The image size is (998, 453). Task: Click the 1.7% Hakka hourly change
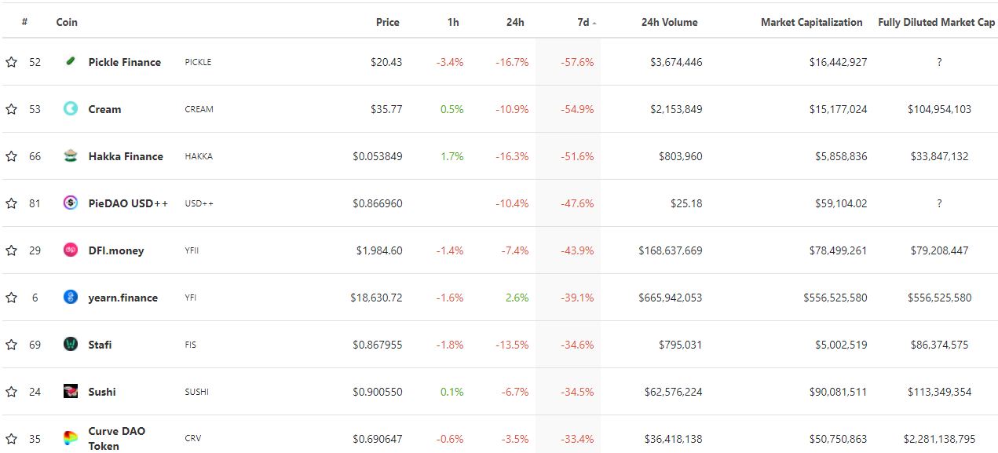(x=452, y=156)
